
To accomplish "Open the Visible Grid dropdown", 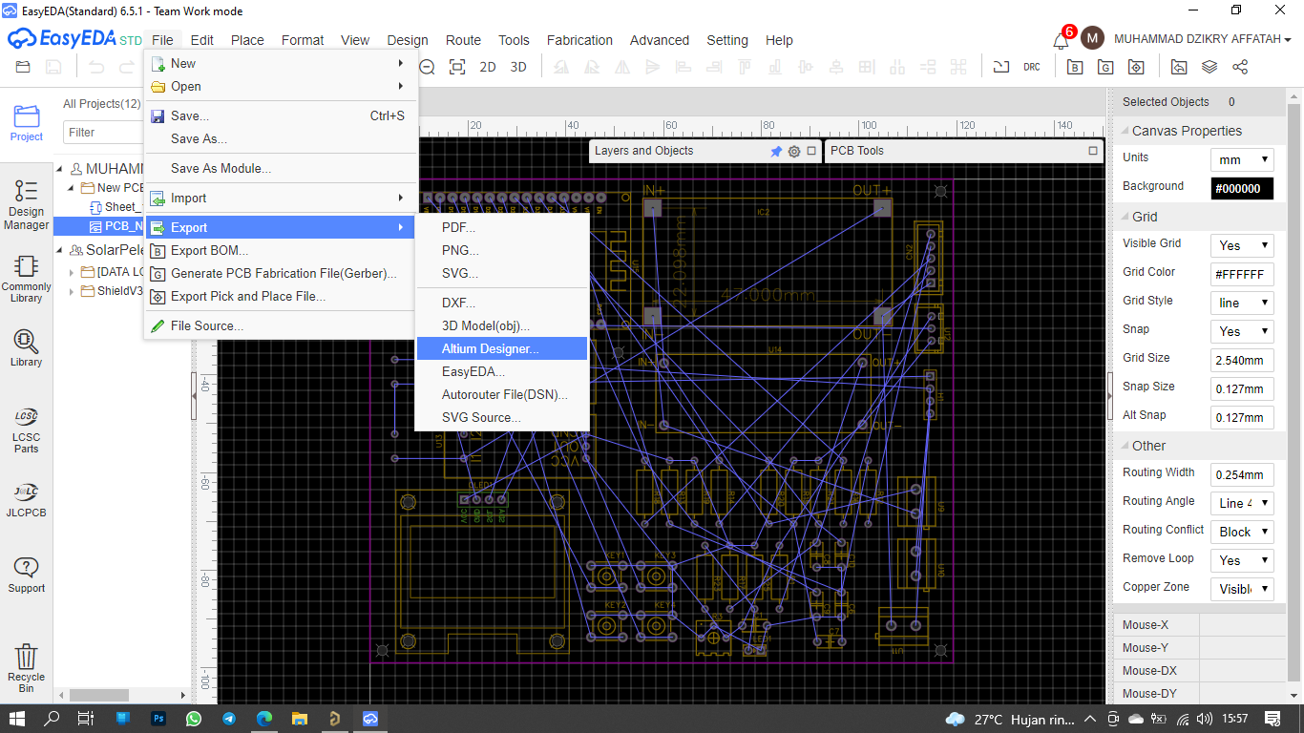I will pyautogui.click(x=1242, y=245).
